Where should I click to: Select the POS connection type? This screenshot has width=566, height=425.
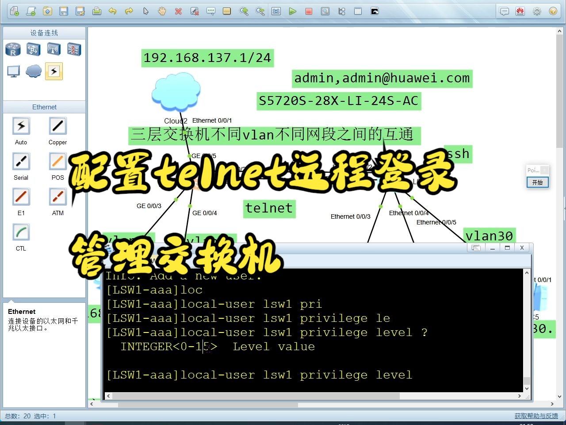pyautogui.click(x=57, y=161)
